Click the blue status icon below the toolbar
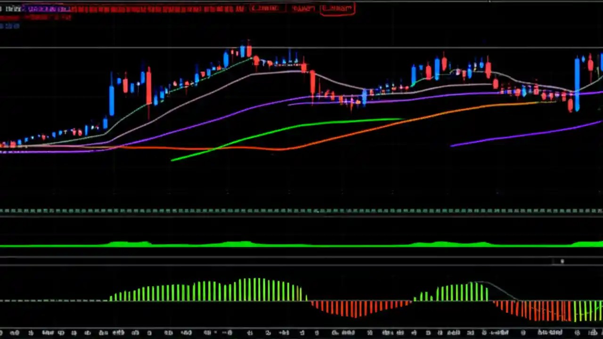603x339 pixels. click(x=10, y=26)
